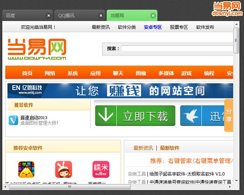Click the horizontal scrollbar thumb

pos(70,187)
